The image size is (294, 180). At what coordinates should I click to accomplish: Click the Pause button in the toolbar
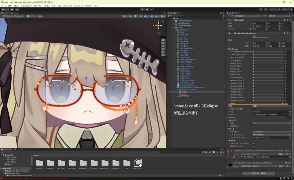147,9
